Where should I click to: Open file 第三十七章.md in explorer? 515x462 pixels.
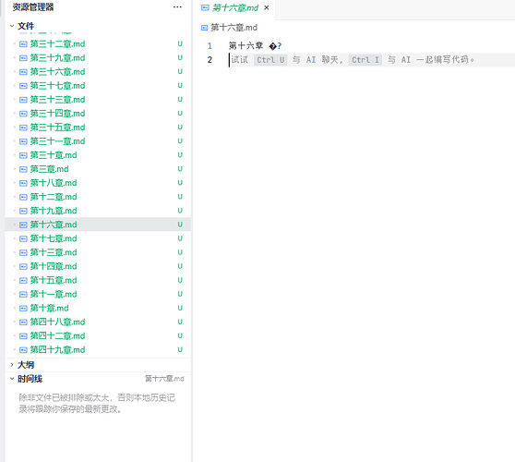[98, 86]
